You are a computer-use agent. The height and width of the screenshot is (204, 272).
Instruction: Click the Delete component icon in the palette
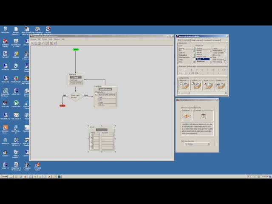click(220, 85)
